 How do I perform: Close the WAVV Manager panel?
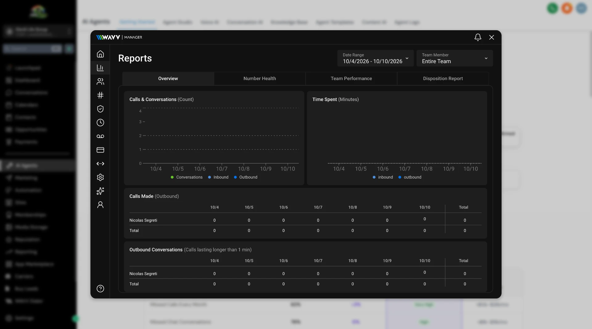491,37
